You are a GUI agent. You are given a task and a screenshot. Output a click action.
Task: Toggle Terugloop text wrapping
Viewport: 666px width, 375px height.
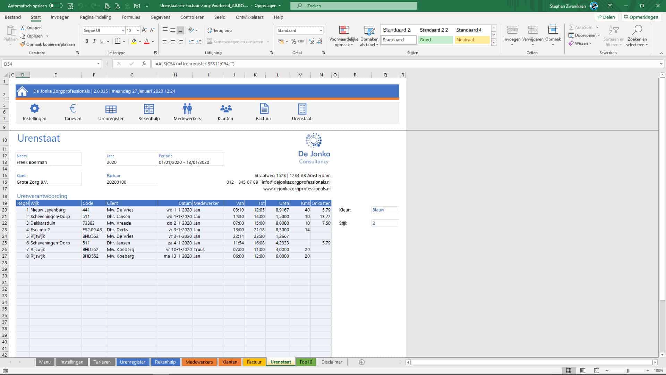(219, 31)
